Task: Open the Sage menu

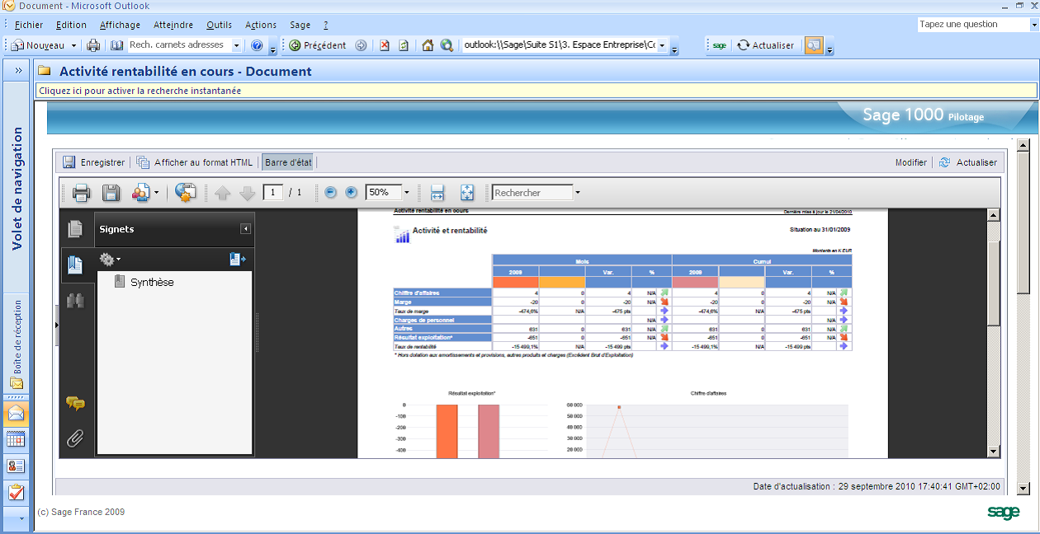Action: click(x=300, y=25)
